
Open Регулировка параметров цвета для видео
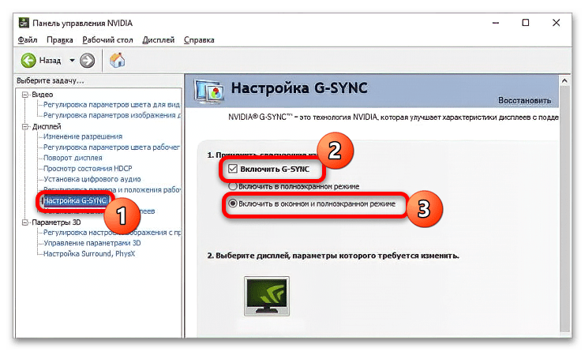point(111,105)
